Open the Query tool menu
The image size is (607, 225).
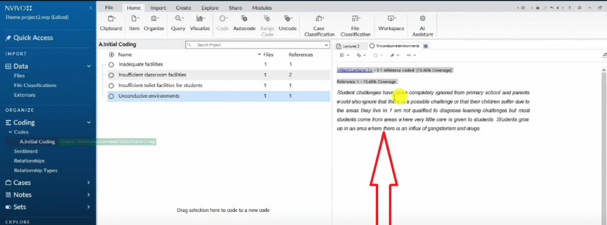click(x=178, y=23)
